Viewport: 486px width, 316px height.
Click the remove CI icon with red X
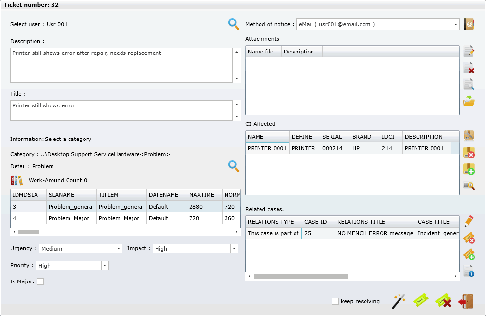[469, 153]
